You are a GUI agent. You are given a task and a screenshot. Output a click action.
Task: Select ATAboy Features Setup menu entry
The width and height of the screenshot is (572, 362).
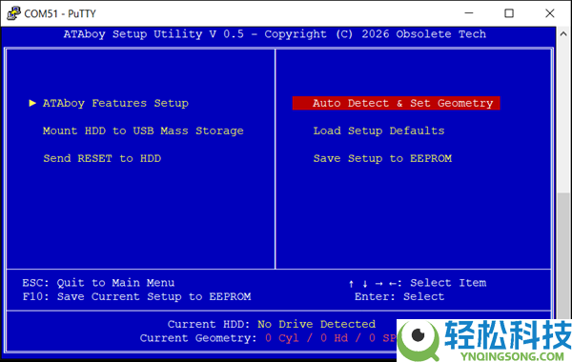[115, 103]
